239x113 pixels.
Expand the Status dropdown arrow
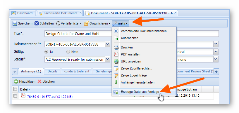coord(108,59)
